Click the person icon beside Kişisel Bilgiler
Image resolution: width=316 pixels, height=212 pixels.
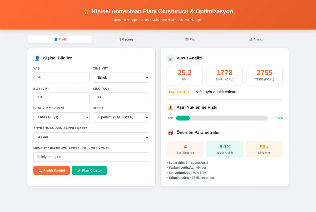click(37, 58)
